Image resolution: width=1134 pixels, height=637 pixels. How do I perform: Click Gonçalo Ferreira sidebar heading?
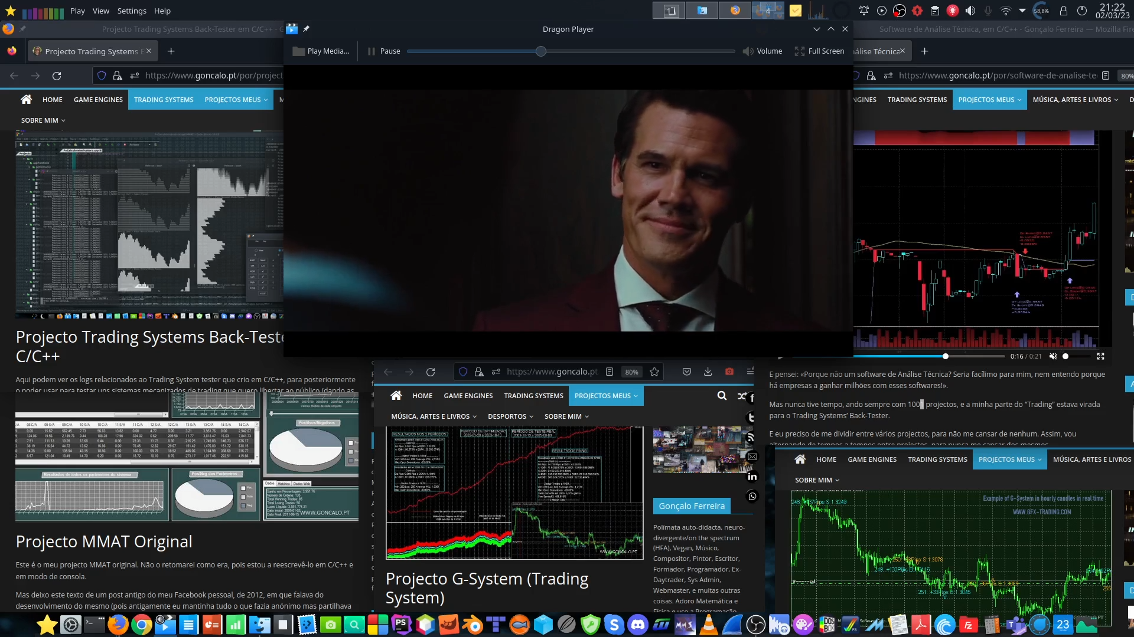pos(692,506)
